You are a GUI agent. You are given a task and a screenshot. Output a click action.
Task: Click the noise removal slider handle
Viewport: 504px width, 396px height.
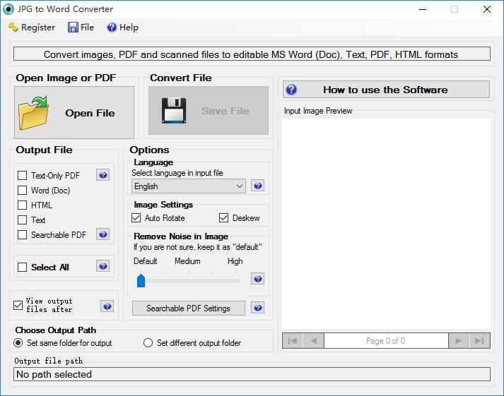pyautogui.click(x=141, y=280)
